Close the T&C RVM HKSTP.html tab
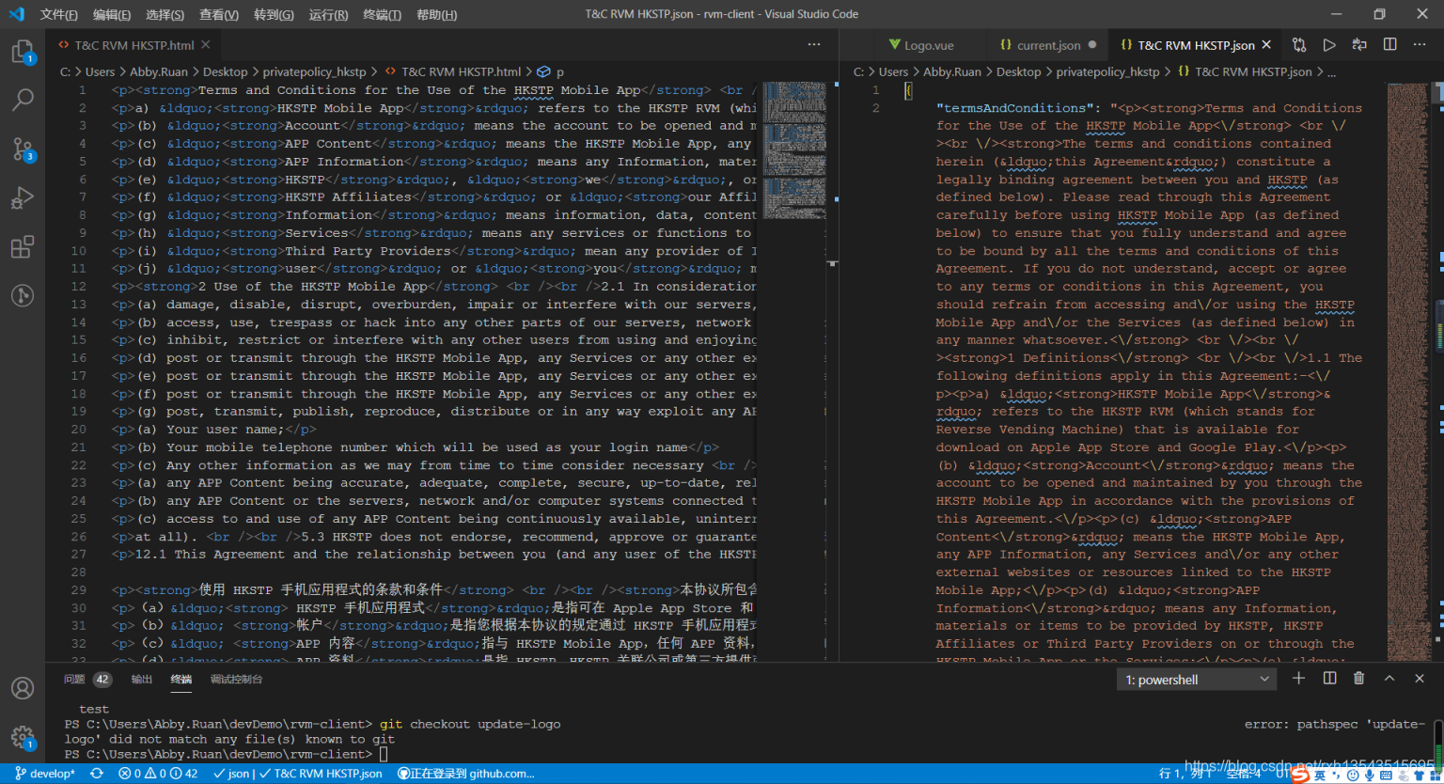 point(205,45)
